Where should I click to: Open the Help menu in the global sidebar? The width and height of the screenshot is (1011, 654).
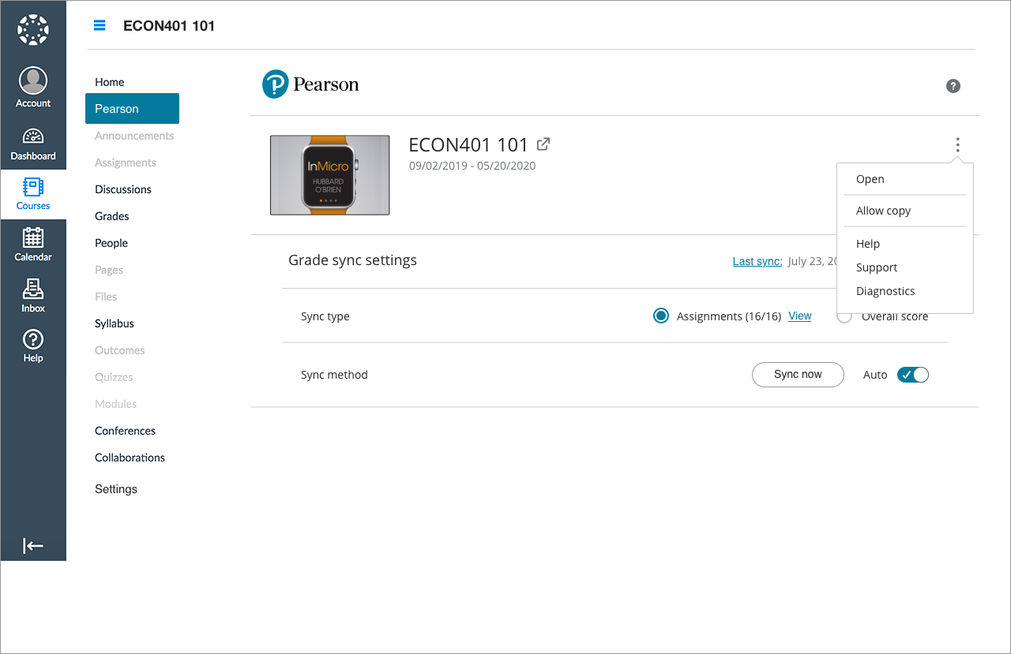coord(33,346)
